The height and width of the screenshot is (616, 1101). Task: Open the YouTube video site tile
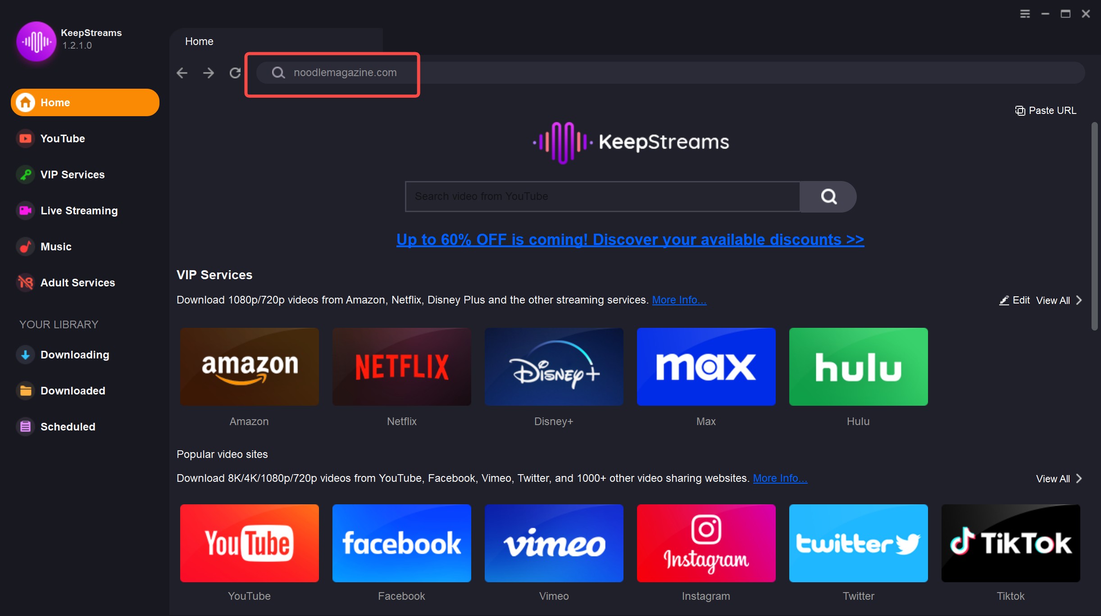tap(249, 543)
